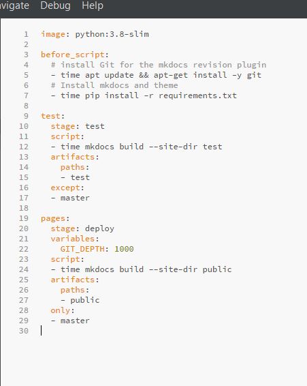Place cursor on requirements.txt in line 7
Viewport: 307px width, 386px height.
click(197, 95)
